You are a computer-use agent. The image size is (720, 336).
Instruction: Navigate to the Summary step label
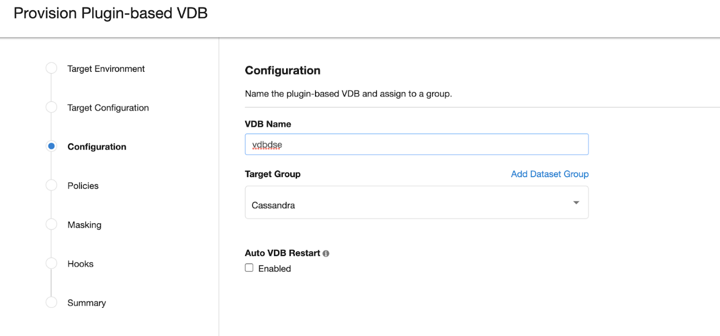[87, 303]
